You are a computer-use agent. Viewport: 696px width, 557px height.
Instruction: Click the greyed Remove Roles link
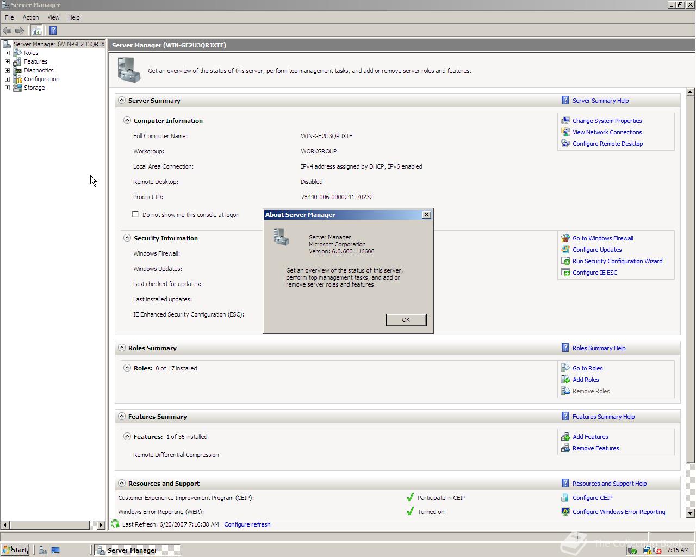click(x=591, y=391)
